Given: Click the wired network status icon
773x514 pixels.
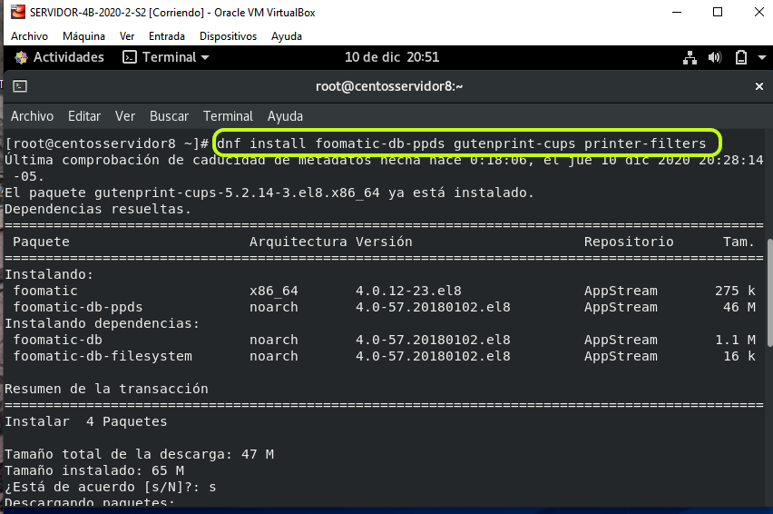Looking at the screenshot, I should tap(690, 58).
